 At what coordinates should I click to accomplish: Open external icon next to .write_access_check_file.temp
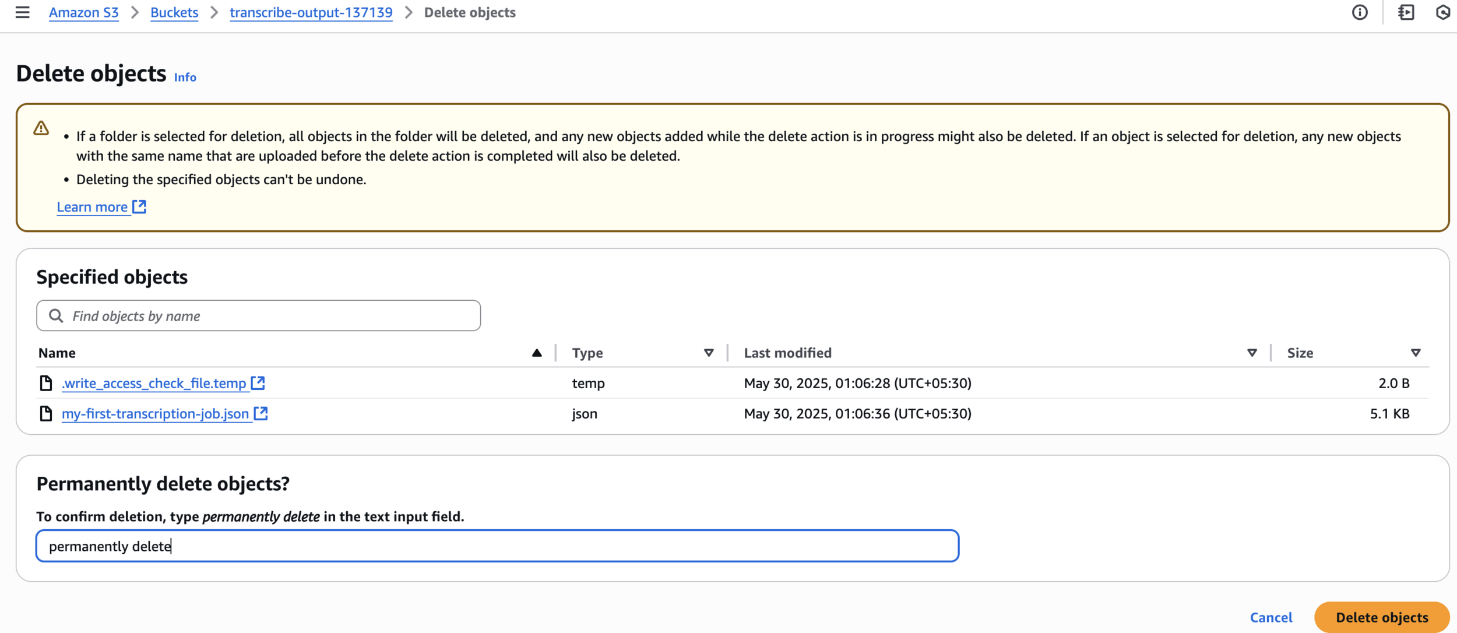pyautogui.click(x=258, y=383)
